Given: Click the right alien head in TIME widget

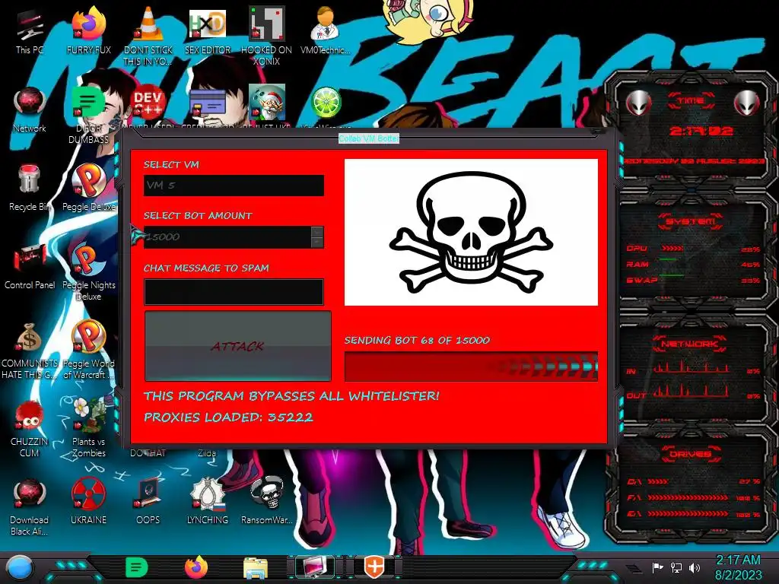Looking at the screenshot, I should click(x=747, y=103).
